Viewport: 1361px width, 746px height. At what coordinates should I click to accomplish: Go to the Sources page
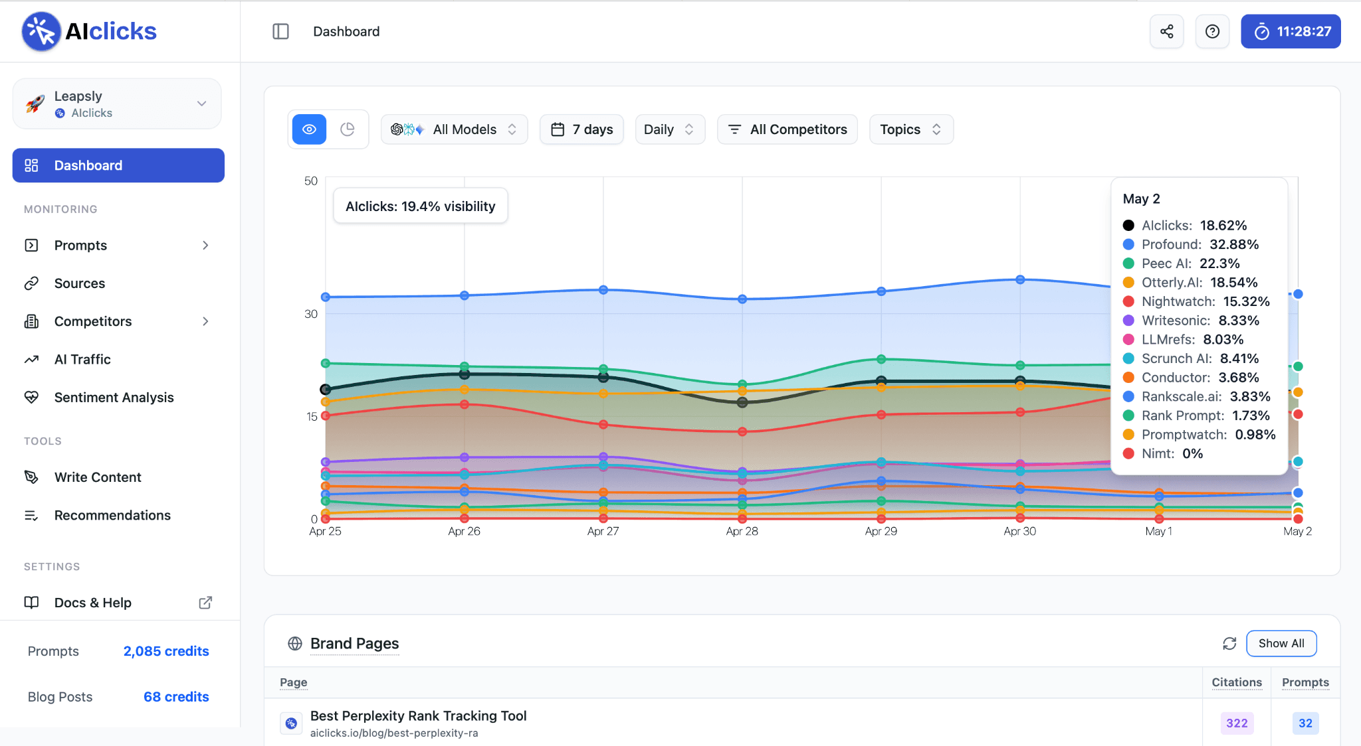pos(118,283)
